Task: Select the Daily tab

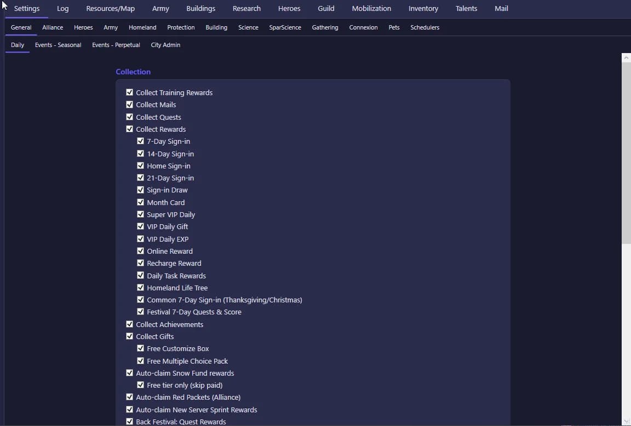Action: coord(18,45)
